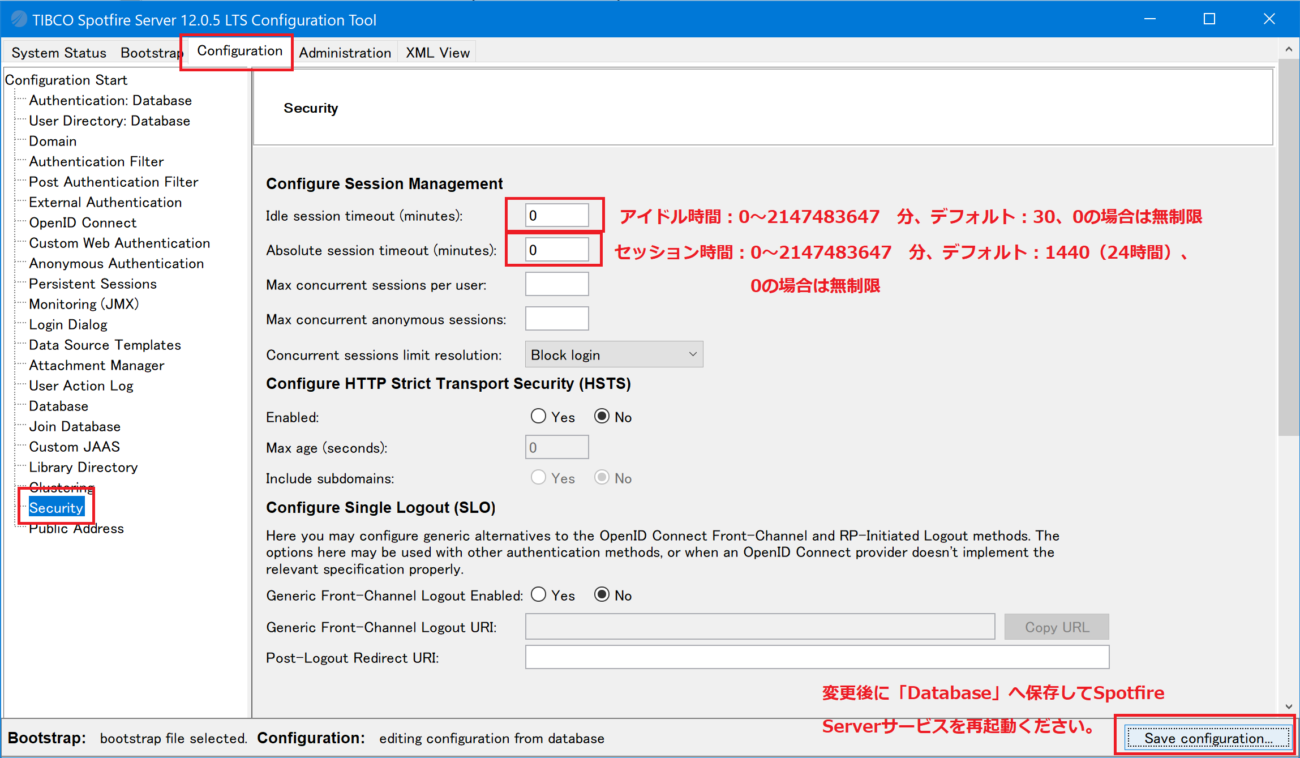Maximize the Configuration Tool window
The image size is (1300, 758).
click(x=1209, y=19)
